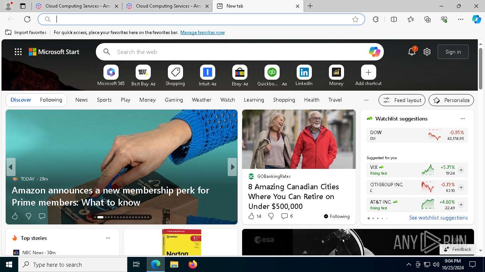The height and width of the screenshot is (272, 485).
Task: Launch Firefox from the taskbar
Action: click(192, 264)
